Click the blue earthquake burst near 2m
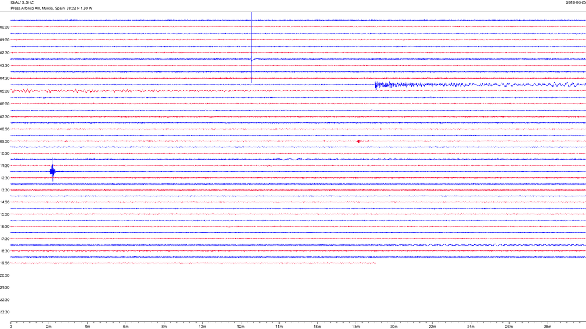 (52, 171)
